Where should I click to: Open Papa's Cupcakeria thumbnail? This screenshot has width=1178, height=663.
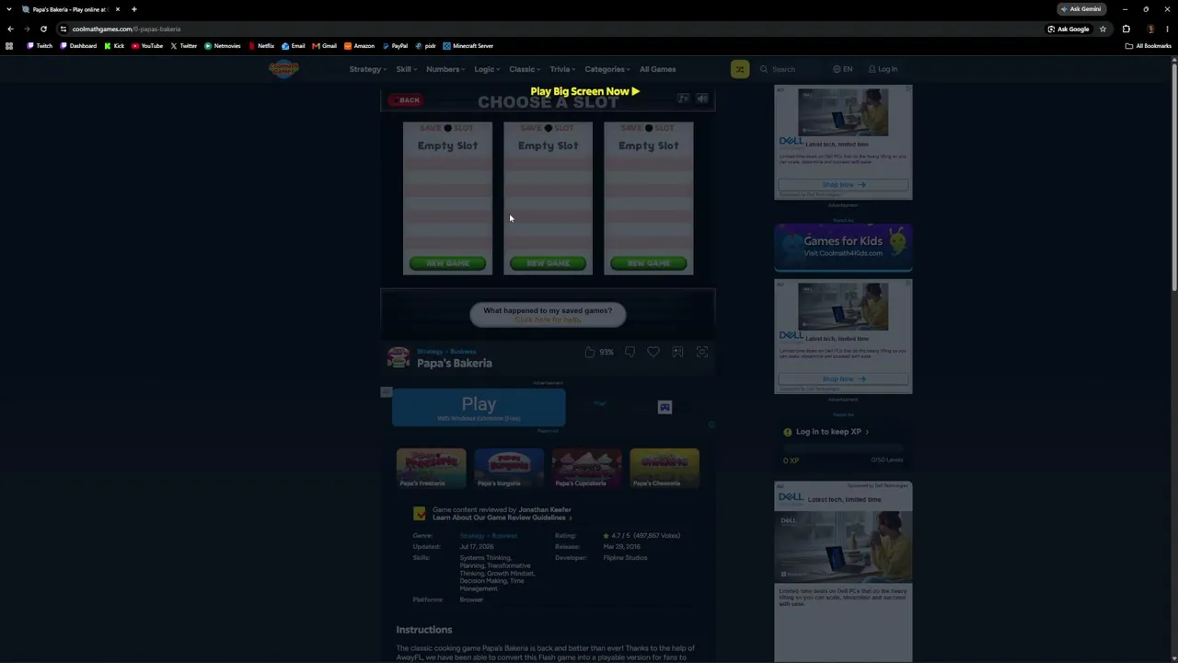(x=586, y=469)
